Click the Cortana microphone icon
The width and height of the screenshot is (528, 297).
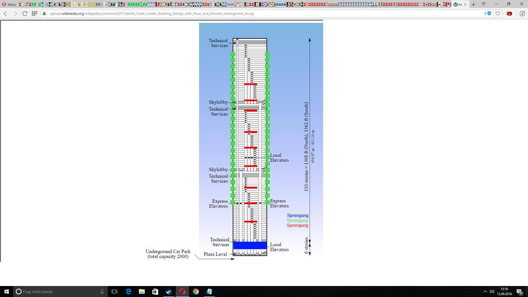tap(102, 292)
